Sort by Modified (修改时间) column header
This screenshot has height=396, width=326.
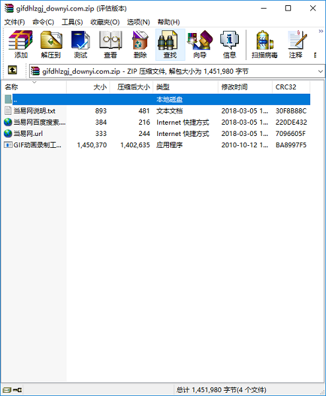245,87
